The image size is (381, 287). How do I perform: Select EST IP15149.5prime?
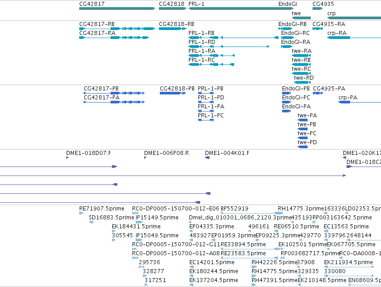139,222
